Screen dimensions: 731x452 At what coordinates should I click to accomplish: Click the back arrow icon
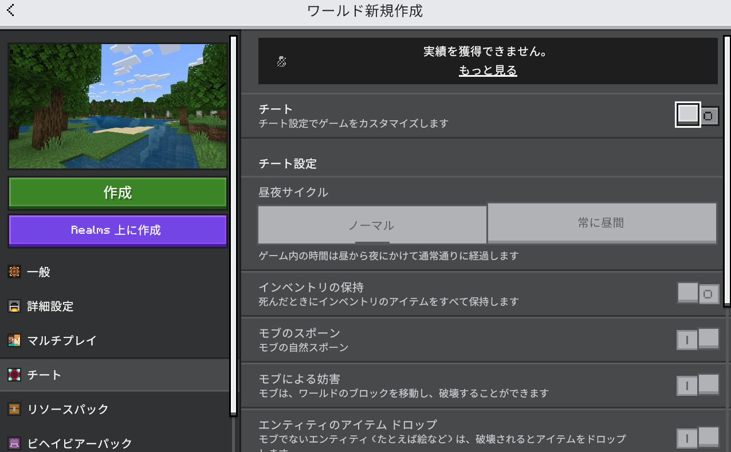[10, 10]
